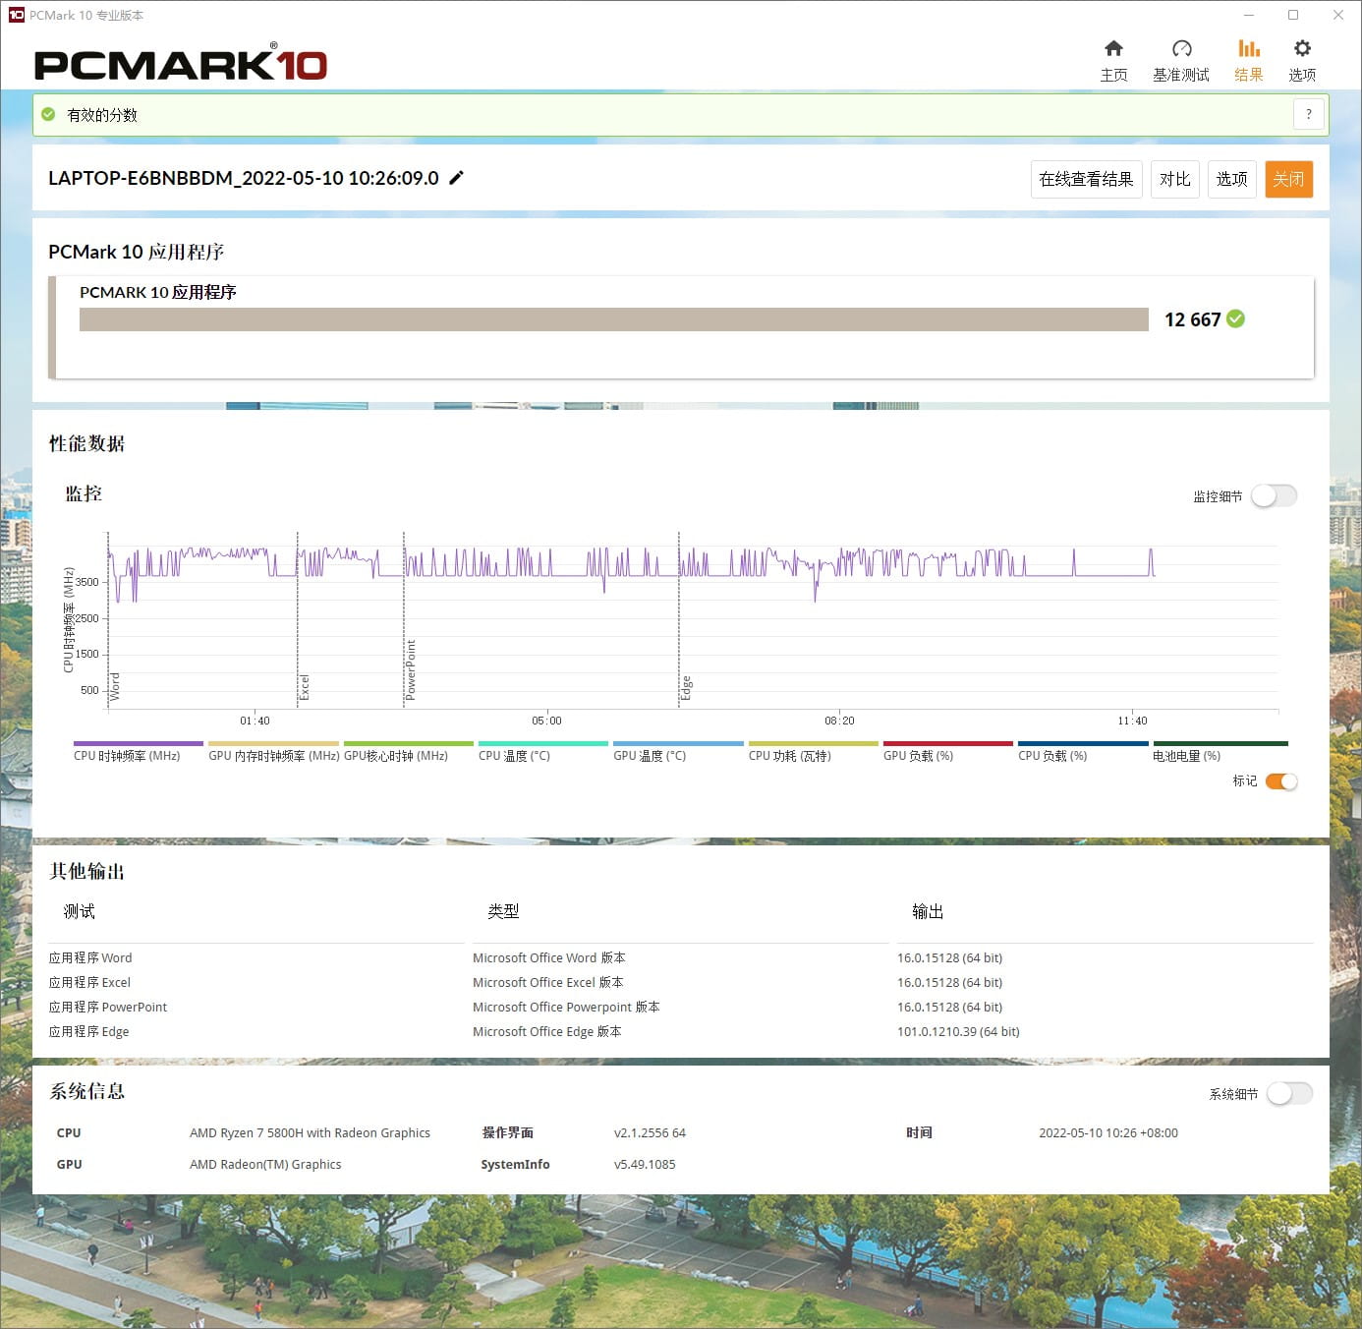Click the PCMARK10 logo

click(180, 63)
